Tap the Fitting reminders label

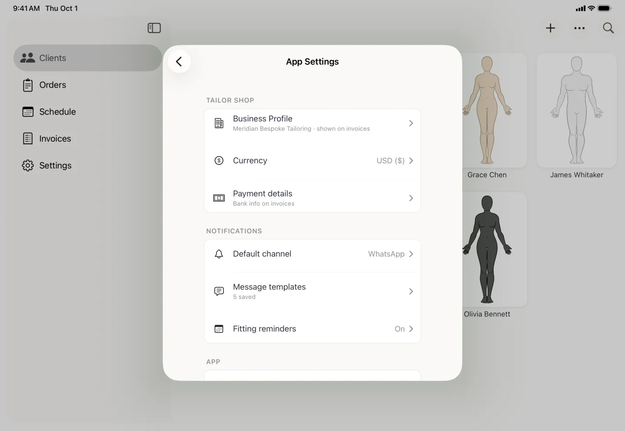click(264, 329)
